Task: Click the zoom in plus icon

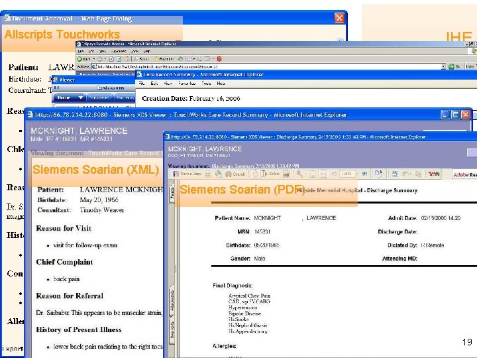Action: tap(365, 174)
